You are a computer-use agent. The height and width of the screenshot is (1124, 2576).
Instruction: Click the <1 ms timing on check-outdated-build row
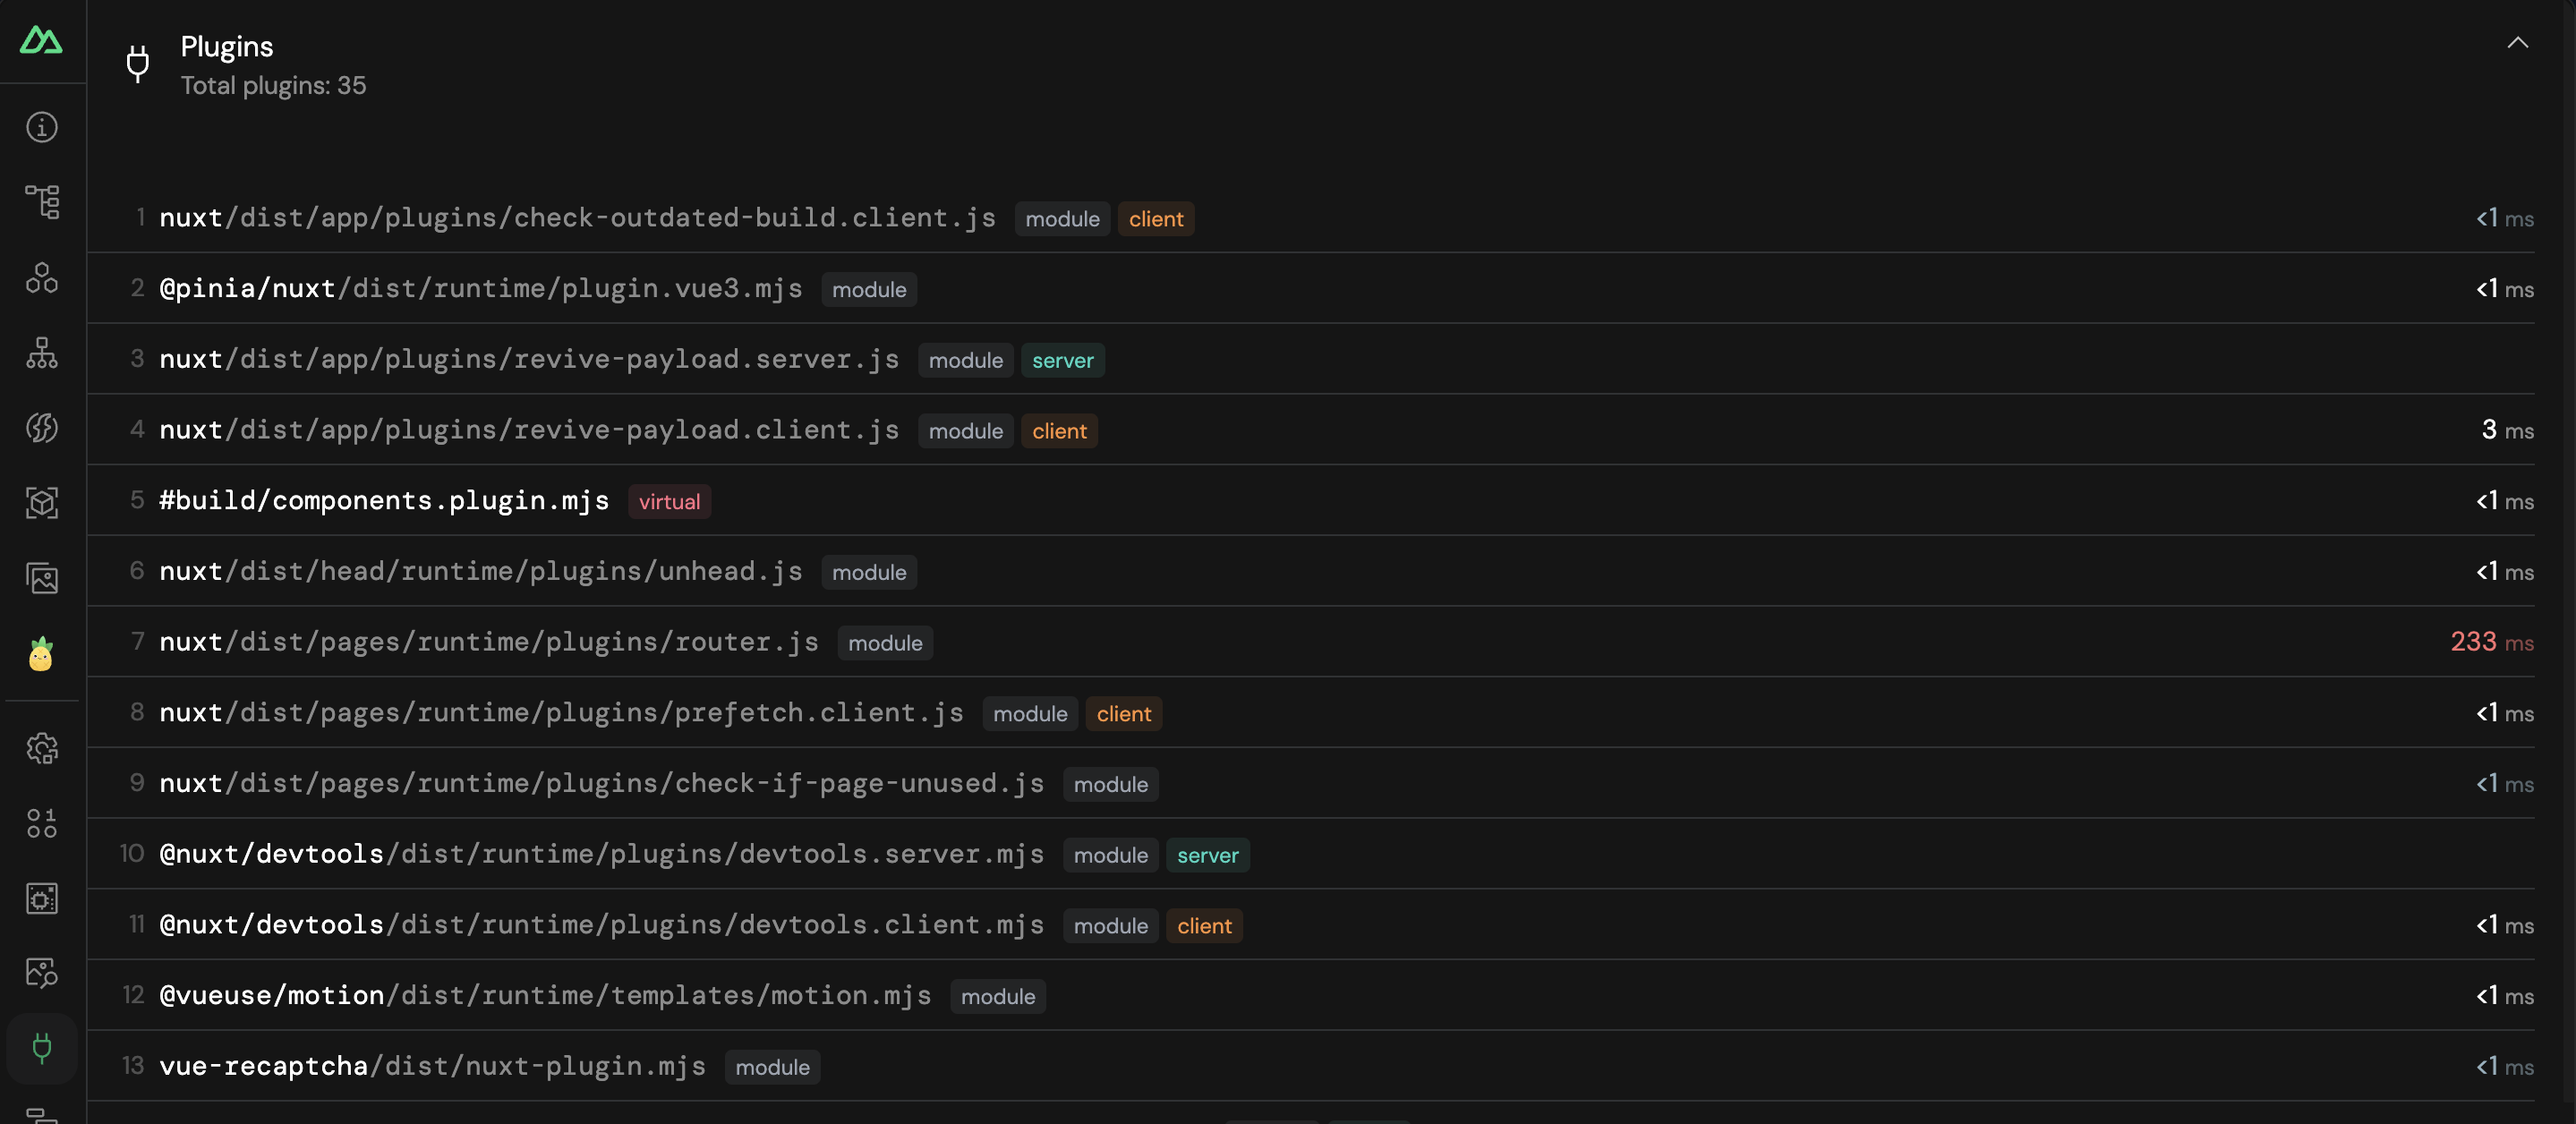(2504, 218)
